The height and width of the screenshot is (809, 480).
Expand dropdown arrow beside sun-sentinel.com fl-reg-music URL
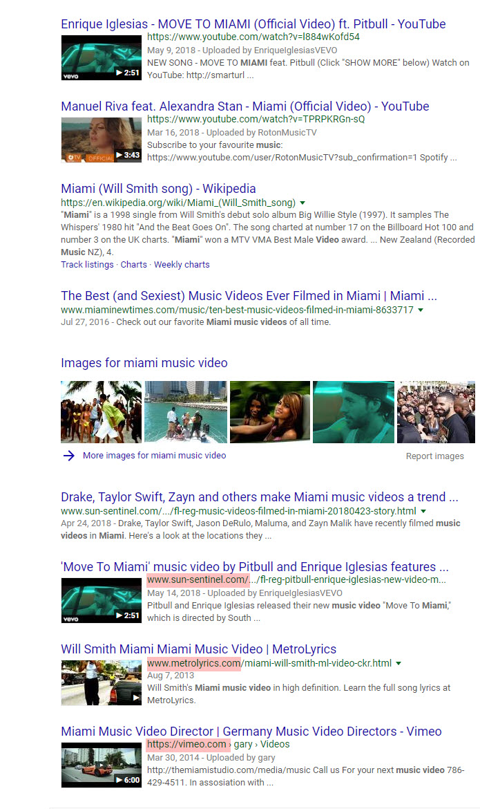point(423,511)
